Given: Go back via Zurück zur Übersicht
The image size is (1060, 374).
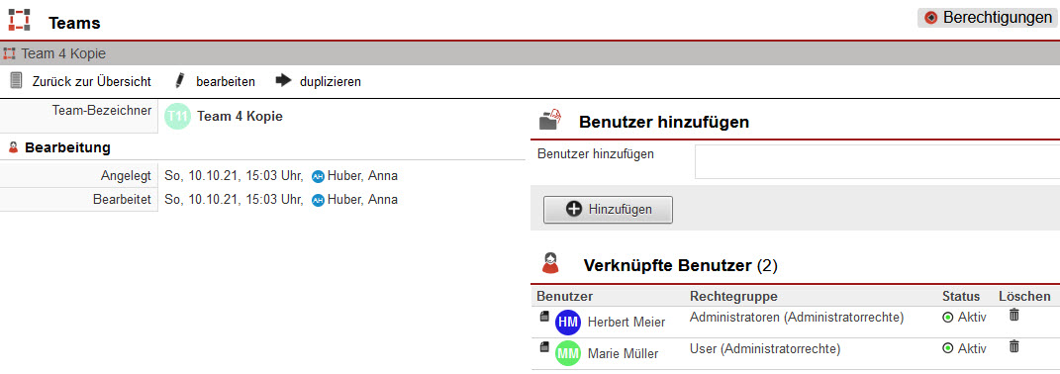Looking at the screenshot, I should pyautogui.click(x=92, y=82).
